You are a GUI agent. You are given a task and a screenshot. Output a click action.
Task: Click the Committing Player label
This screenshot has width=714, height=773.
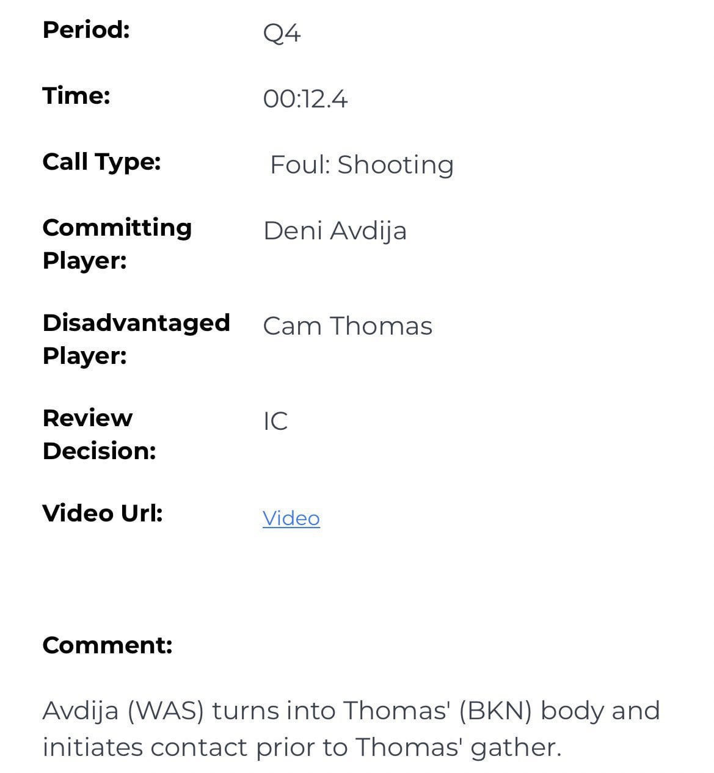(x=117, y=244)
